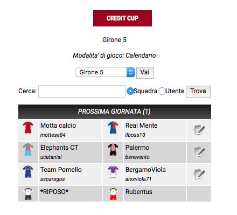Select the Squadra radio button
Screen dimensions: 237x215
pos(130,91)
